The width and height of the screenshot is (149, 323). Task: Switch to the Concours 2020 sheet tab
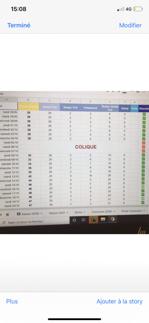(101, 212)
